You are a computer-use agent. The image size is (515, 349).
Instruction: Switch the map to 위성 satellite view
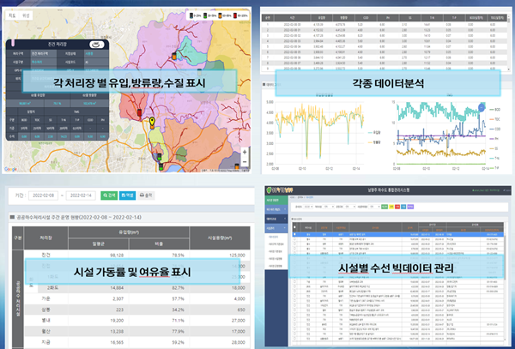click(26, 15)
